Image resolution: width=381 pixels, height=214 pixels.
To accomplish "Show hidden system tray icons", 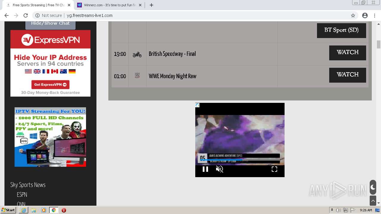I will pos(332,210).
